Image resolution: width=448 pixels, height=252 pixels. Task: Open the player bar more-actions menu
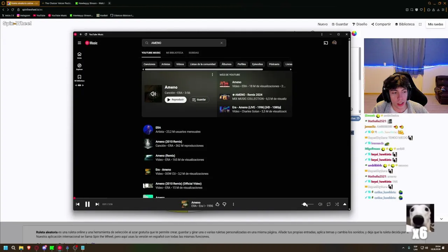[233, 204]
